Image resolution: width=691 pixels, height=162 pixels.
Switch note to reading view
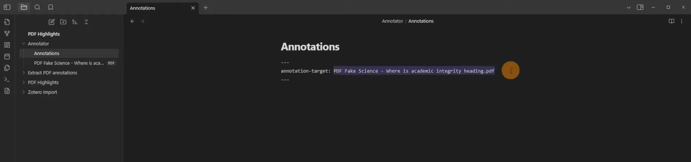671,21
